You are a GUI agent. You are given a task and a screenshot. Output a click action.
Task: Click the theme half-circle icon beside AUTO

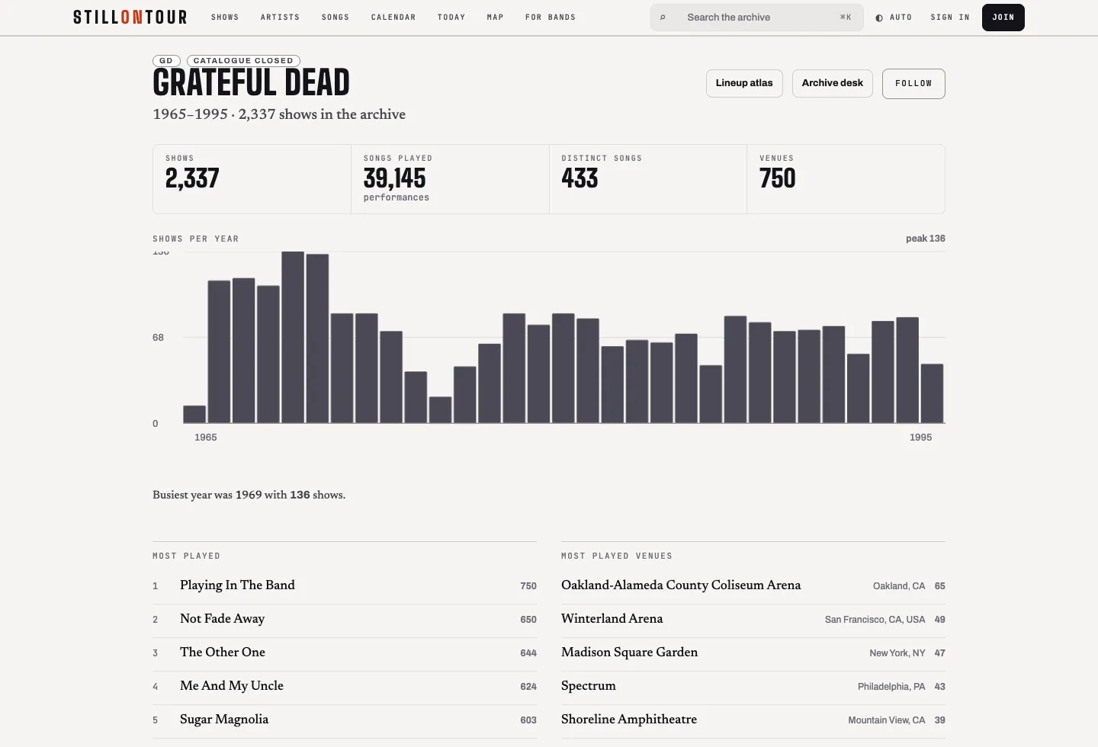879,18
